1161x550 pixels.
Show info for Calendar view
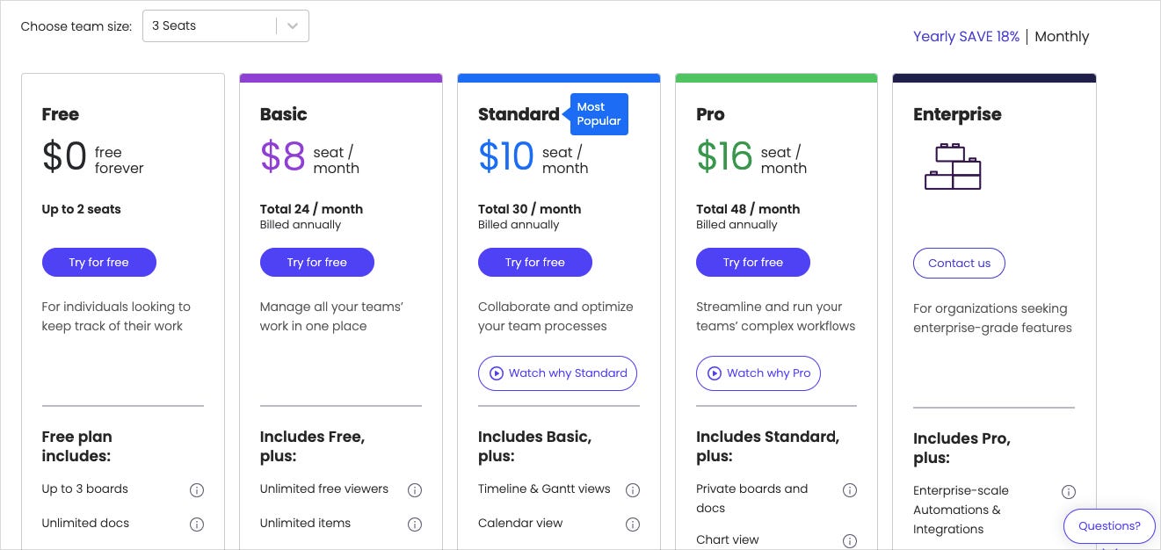tap(633, 525)
